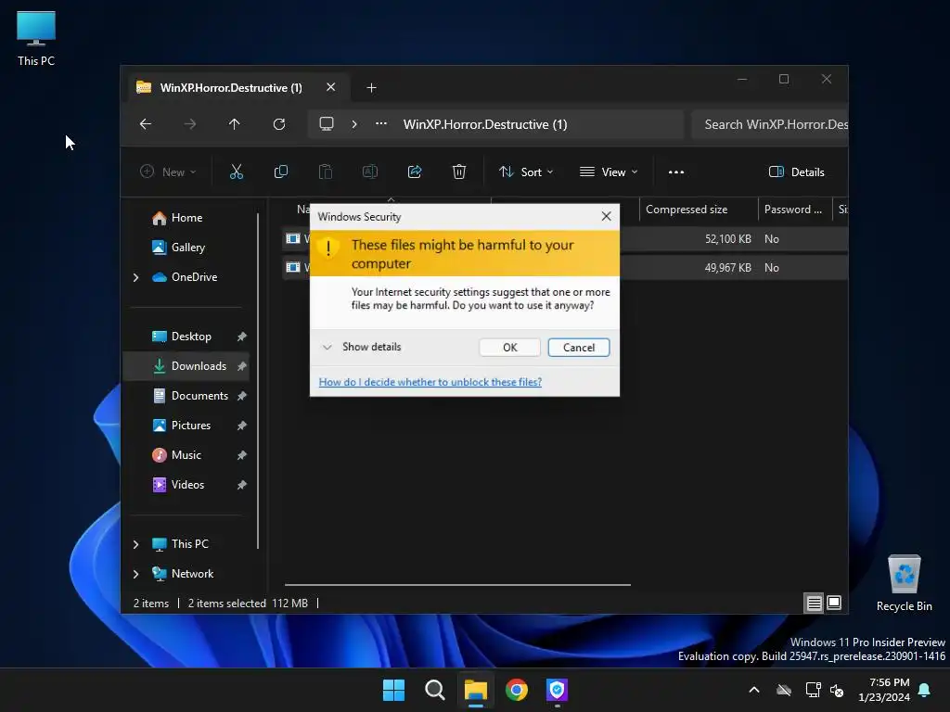Open the Recycle Bin desktop icon
The width and height of the screenshot is (950, 712).
tap(904, 584)
